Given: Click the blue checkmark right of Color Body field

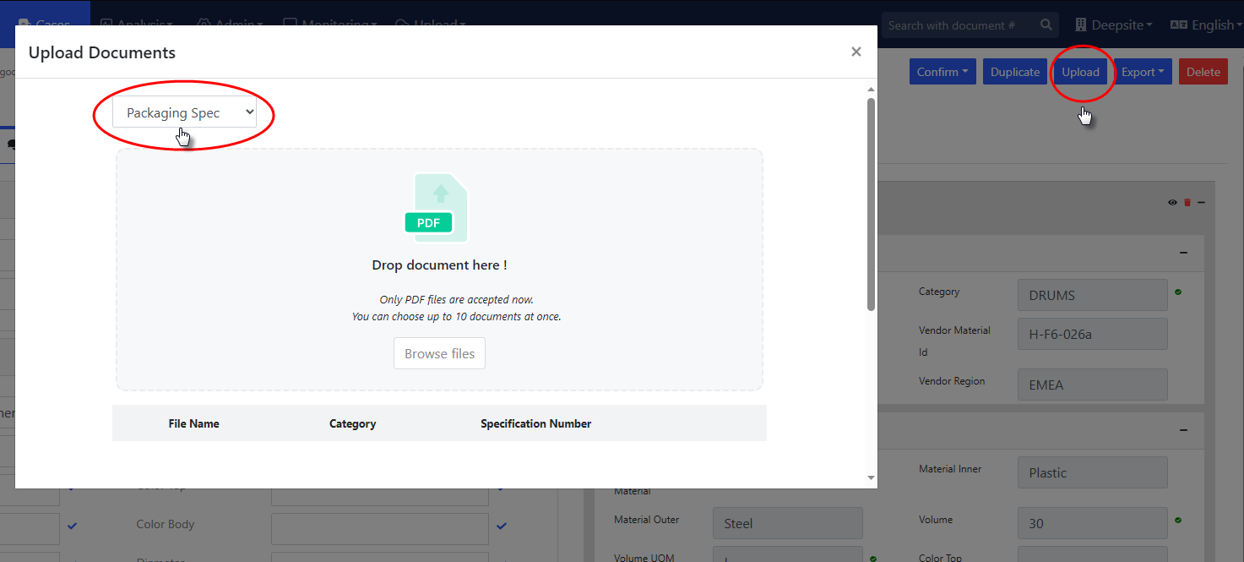Looking at the screenshot, I should point(502,526).
